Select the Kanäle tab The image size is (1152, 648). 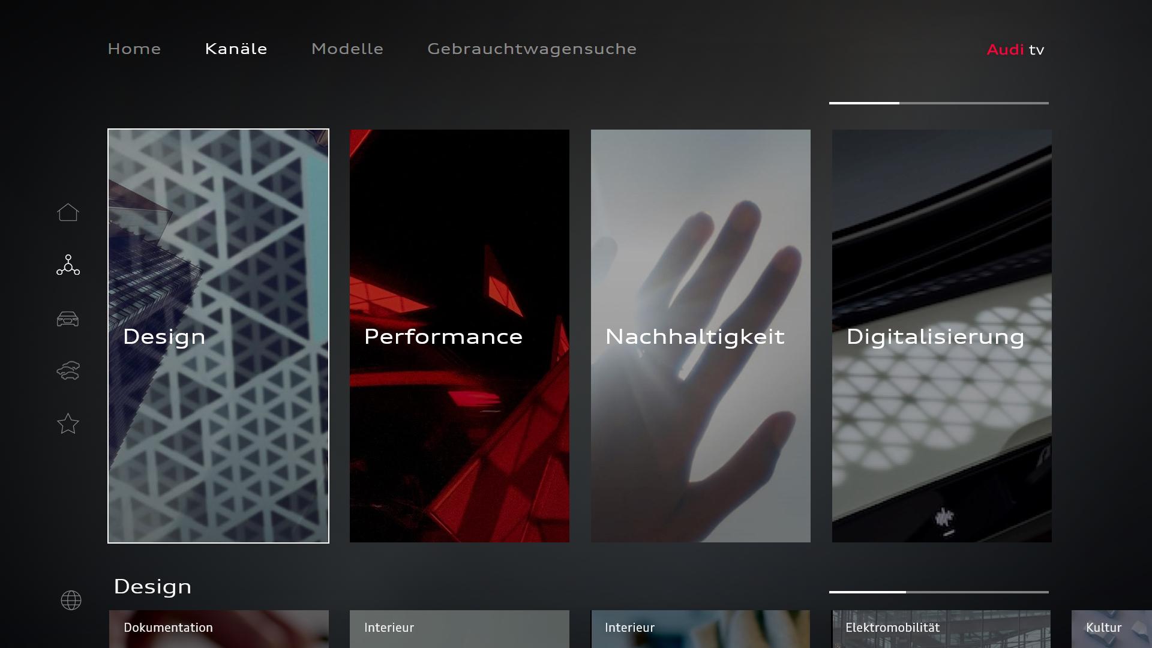[236, 49]
